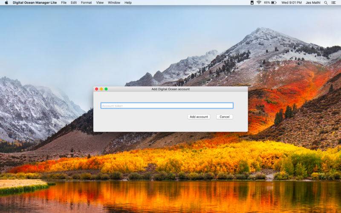Open the Apple menu
341x213 pixels.
click(x=6, y=3)
